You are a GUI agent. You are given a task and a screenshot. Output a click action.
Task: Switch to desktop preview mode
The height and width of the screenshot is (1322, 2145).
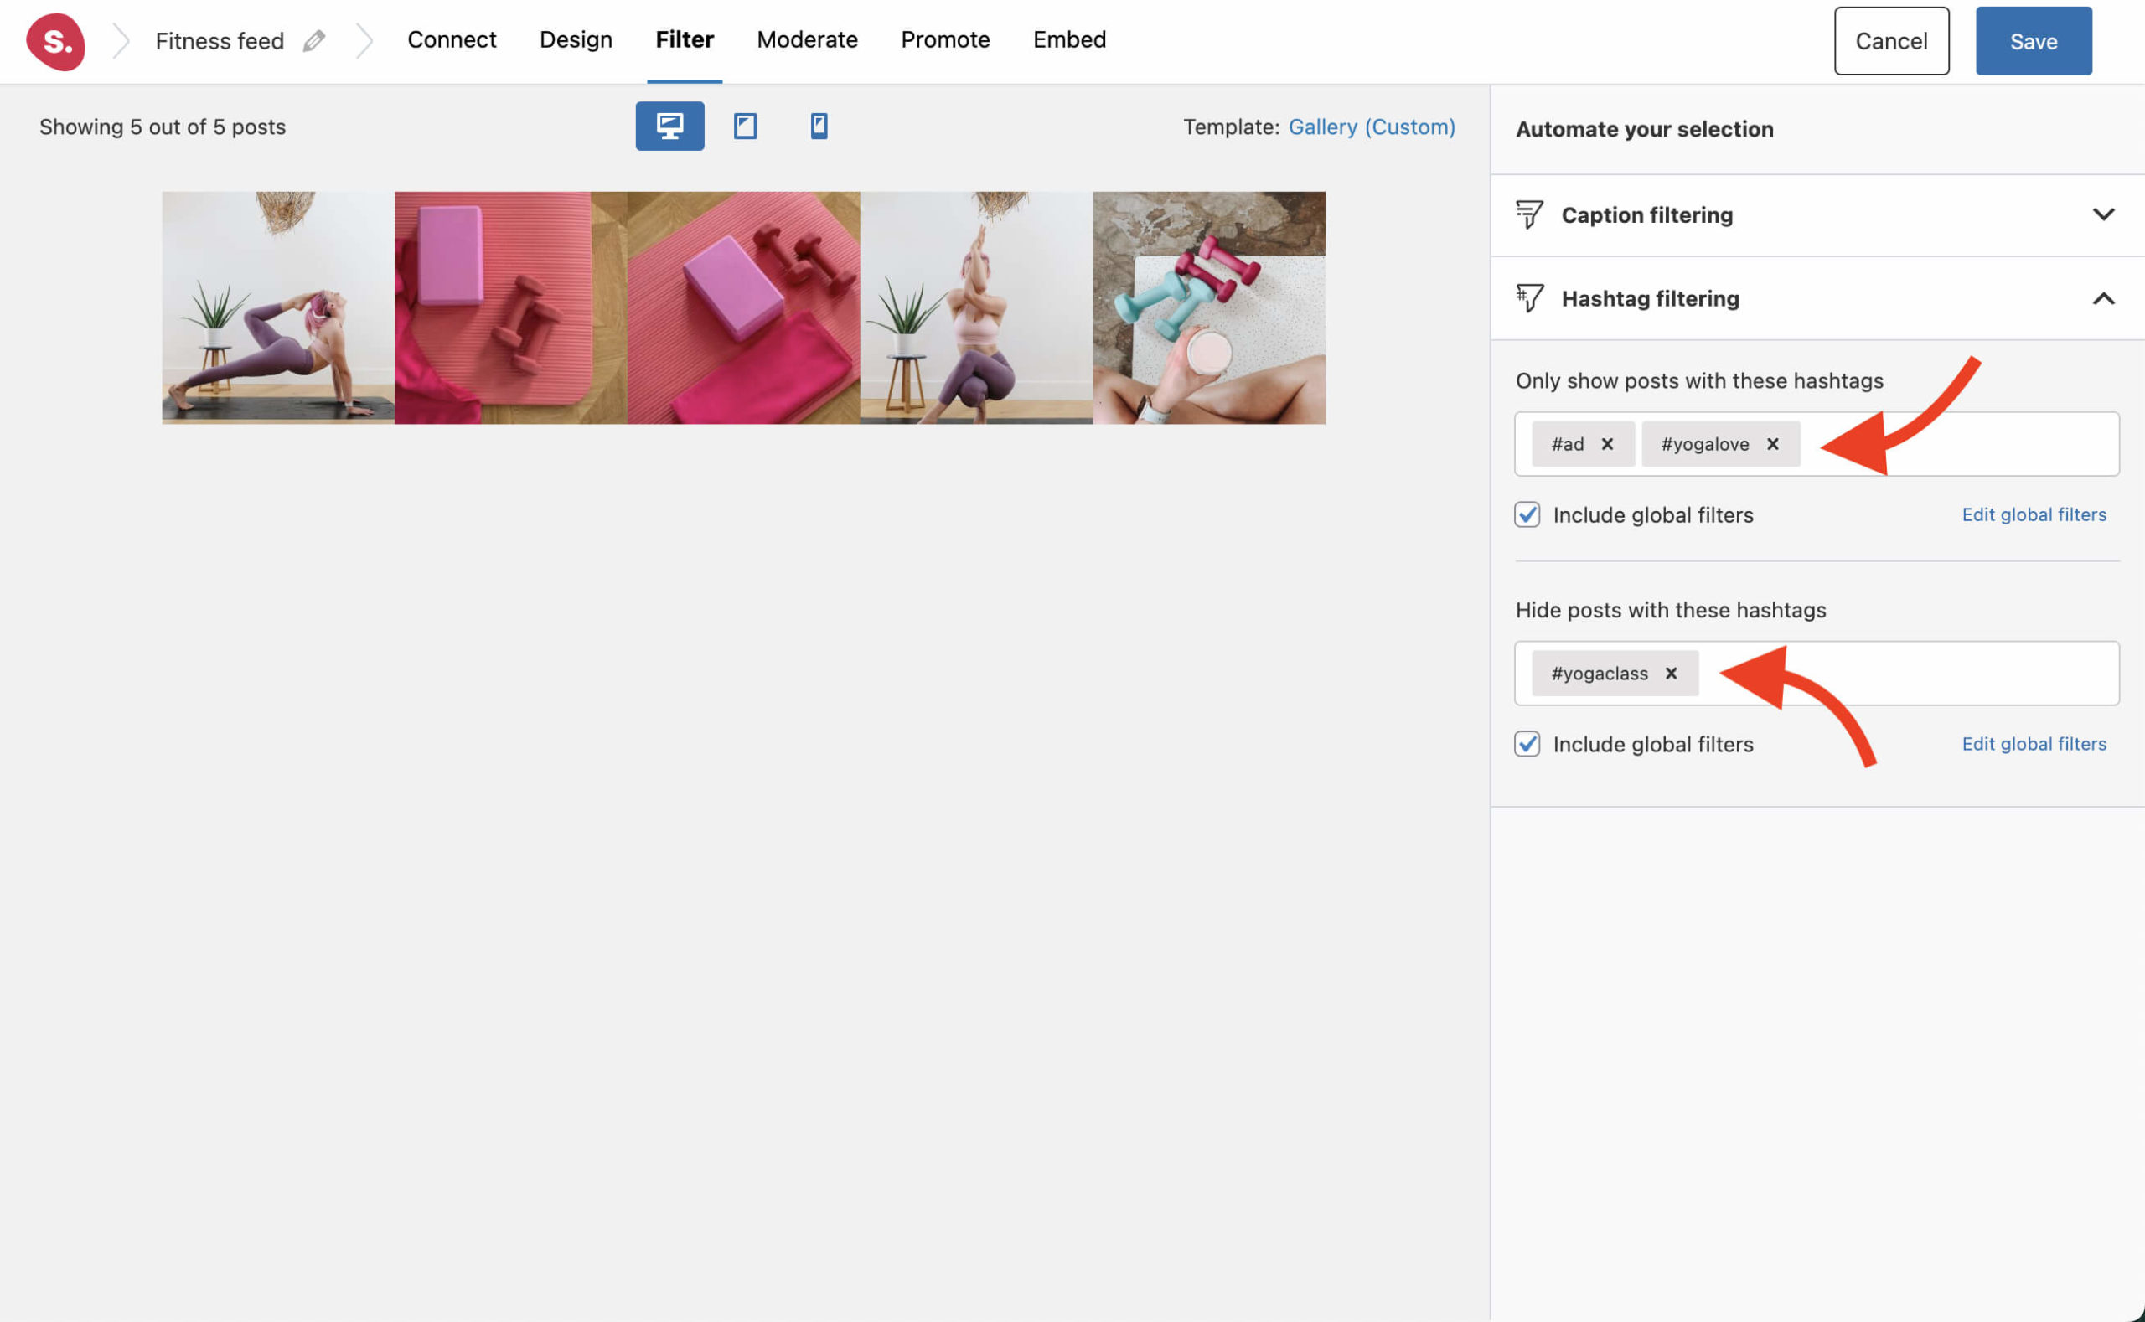click(669, 126)
